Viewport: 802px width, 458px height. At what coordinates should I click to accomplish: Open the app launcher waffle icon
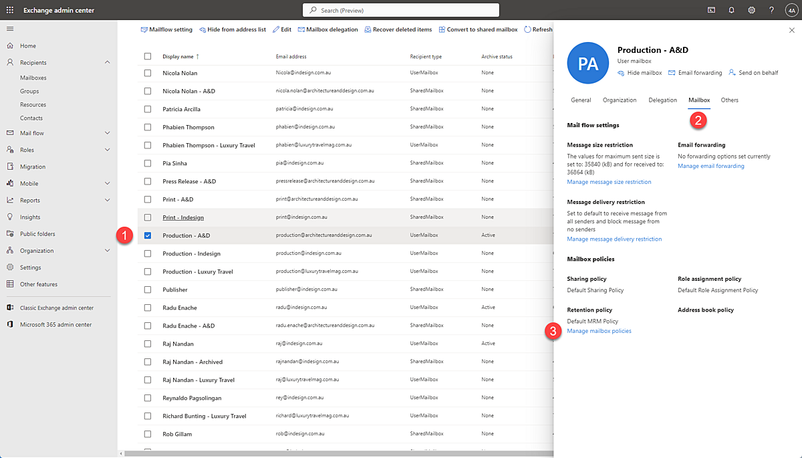(x=10, y=10)
